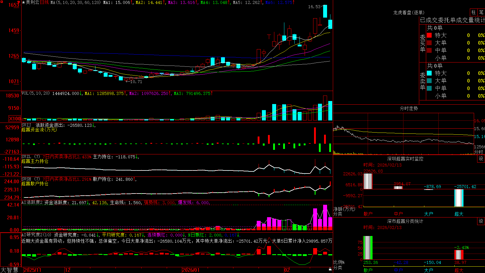Click the SVZL (7) indicator label
This screenshot has width=485, height=273.
tap(31, 157)
